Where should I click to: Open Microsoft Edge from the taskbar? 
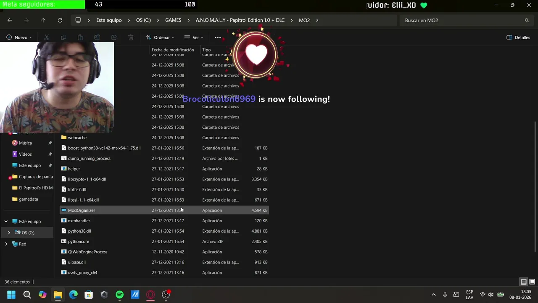[x=73, y=295]
